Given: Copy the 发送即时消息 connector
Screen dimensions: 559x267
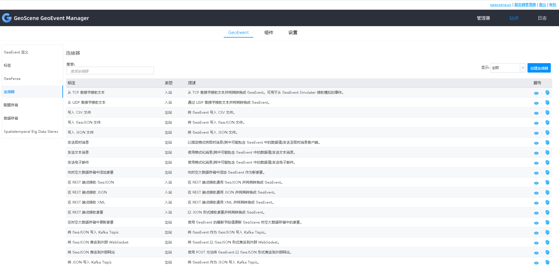Looking at the screenshot, I should coord(548,142).
